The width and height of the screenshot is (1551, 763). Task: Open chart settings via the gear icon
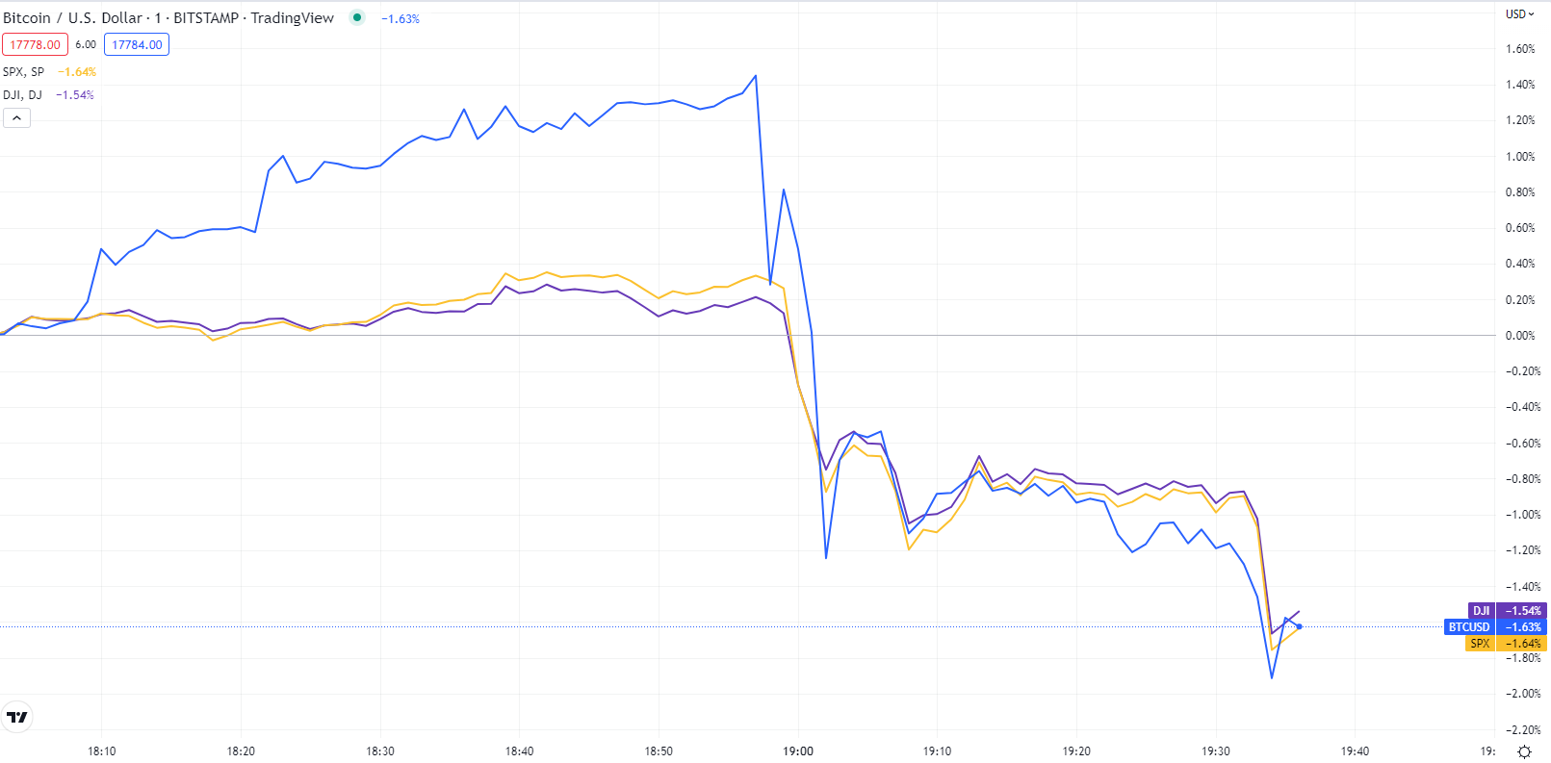coord(1524,751)
